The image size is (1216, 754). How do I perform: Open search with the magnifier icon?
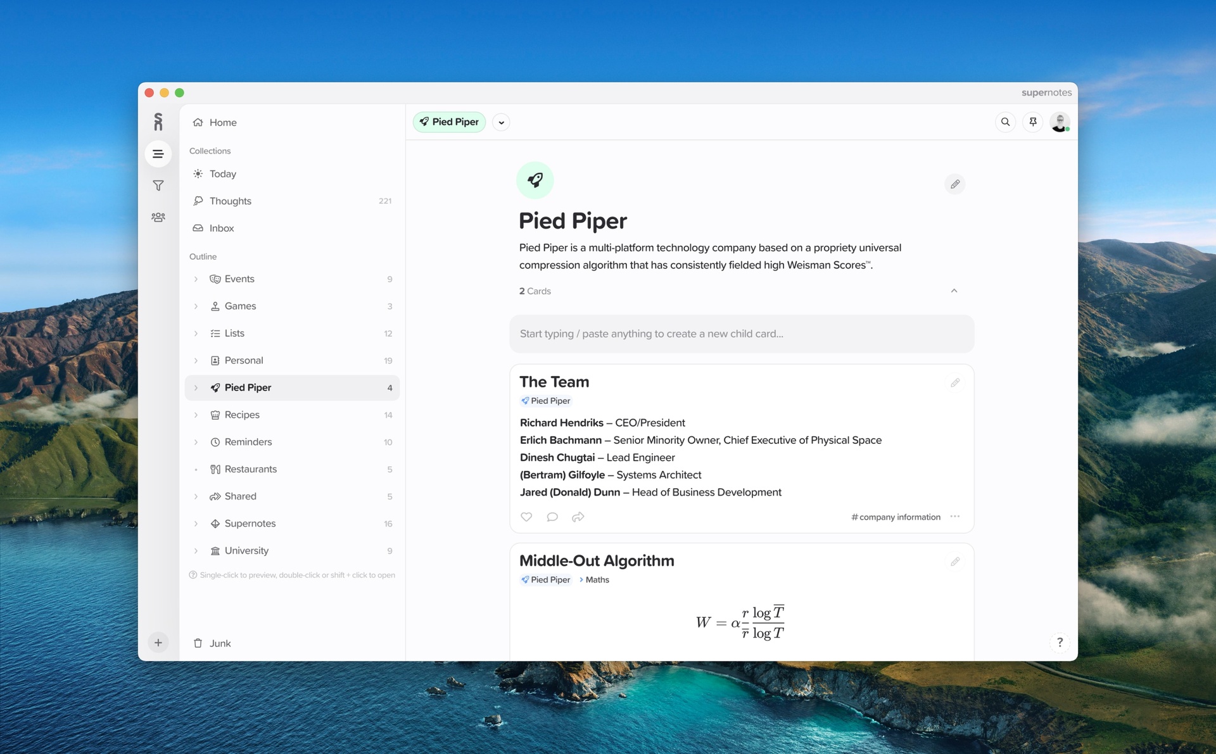point(1005,122)
